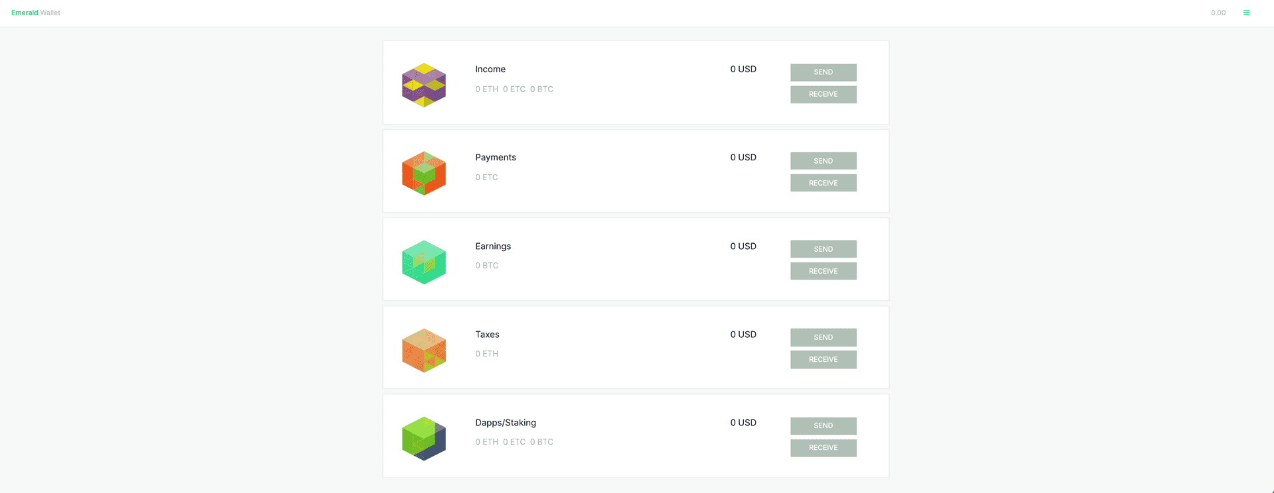Screen dimensions: 1274x493
Task: Click the Earnings wallet cube icon
Action: 424,262
